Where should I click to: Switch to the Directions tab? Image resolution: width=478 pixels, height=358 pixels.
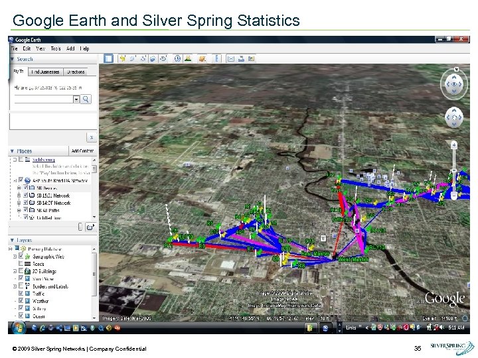point(76,72)
